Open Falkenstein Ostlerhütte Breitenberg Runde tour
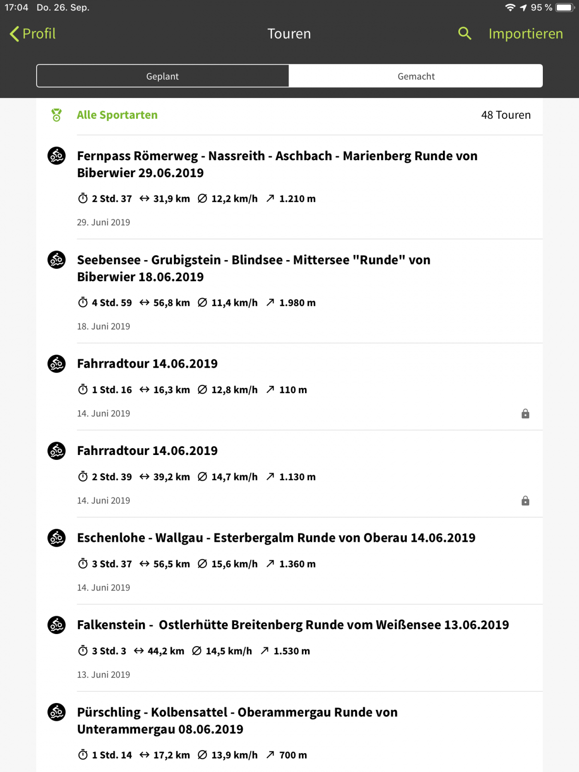The height and width of the screenshot is (772, 579). [x=289, y=648]
